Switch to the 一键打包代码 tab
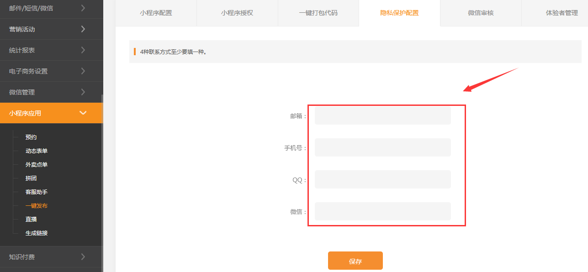The height and width of the screenshot is (272, 588). pos(318,13)
